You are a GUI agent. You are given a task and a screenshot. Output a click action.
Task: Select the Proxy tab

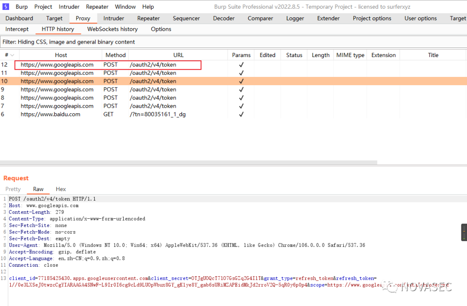[x=83, y=18]
